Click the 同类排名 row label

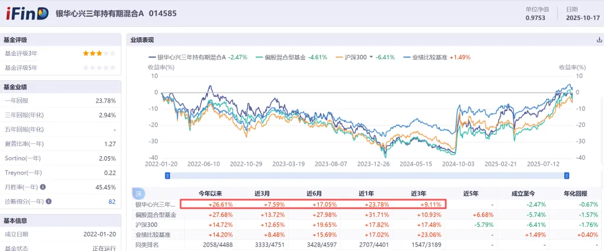[147, 244]
